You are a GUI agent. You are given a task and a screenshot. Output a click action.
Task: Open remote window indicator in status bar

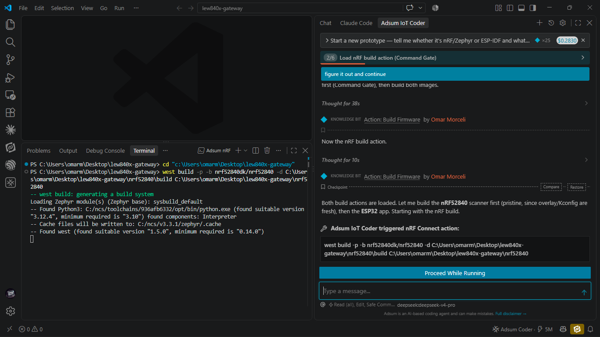[x=10, y=329]
